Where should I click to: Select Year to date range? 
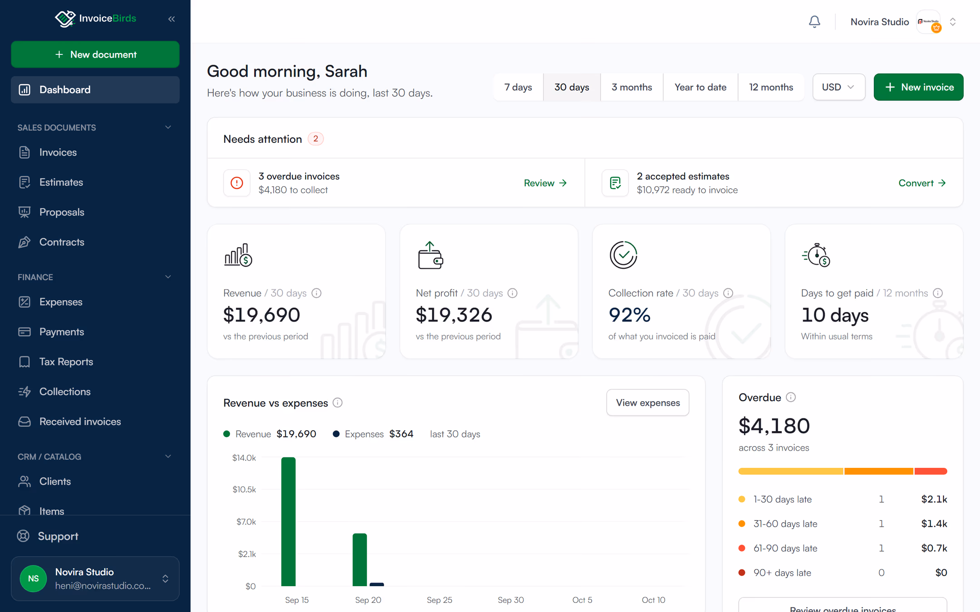click(x=701, y=87)
